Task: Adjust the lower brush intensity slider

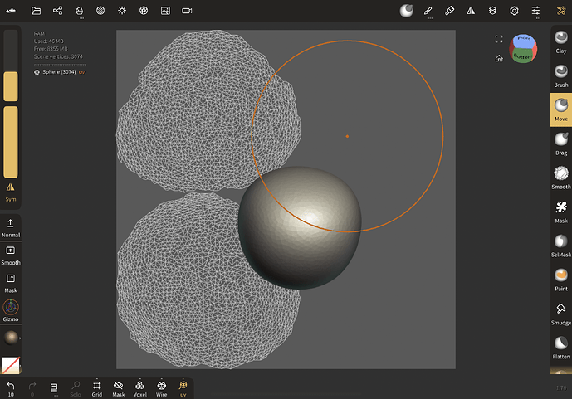Action: click(x=11, y=142)
